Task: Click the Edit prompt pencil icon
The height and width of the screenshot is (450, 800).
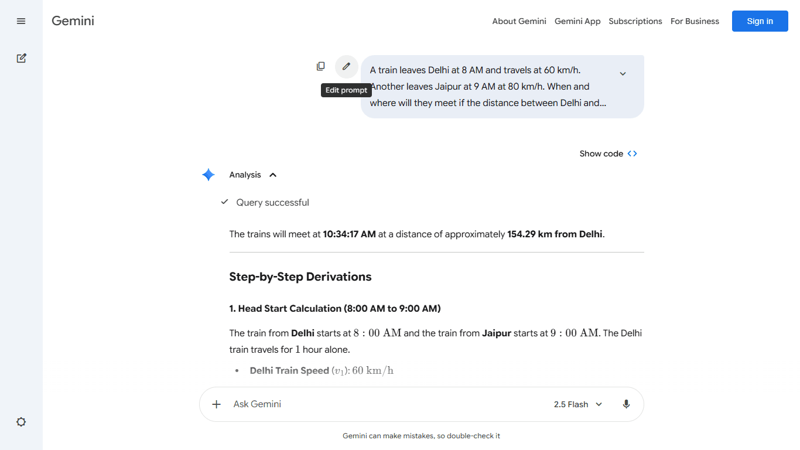Action: (346, 66)
